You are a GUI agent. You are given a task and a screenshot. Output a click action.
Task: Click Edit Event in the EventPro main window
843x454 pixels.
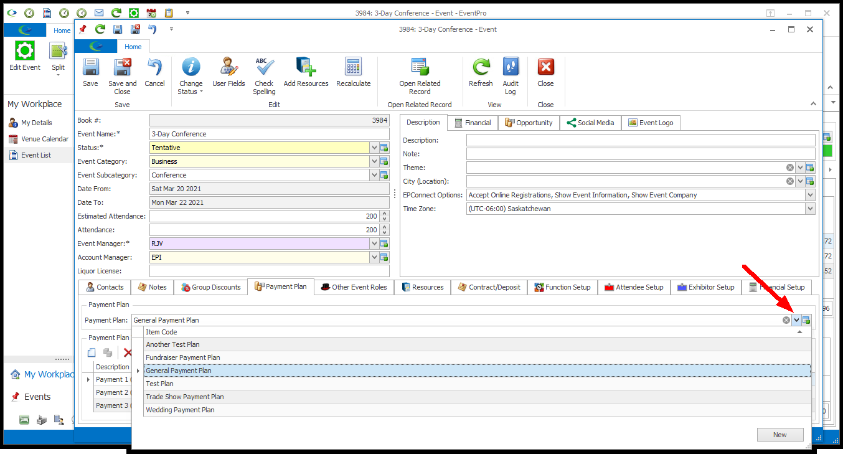tap(25, 56)
